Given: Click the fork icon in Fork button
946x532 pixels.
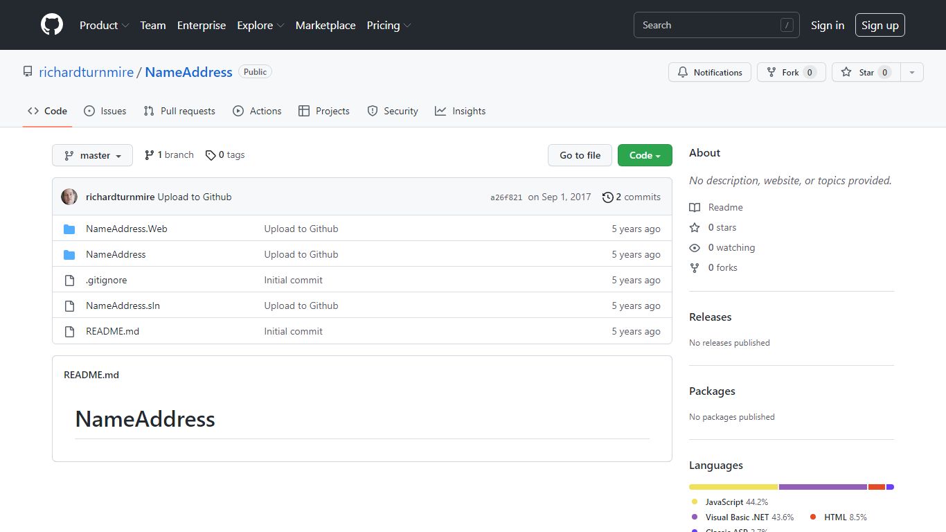Looking at the screenshot, I should (x=771, y=72).
